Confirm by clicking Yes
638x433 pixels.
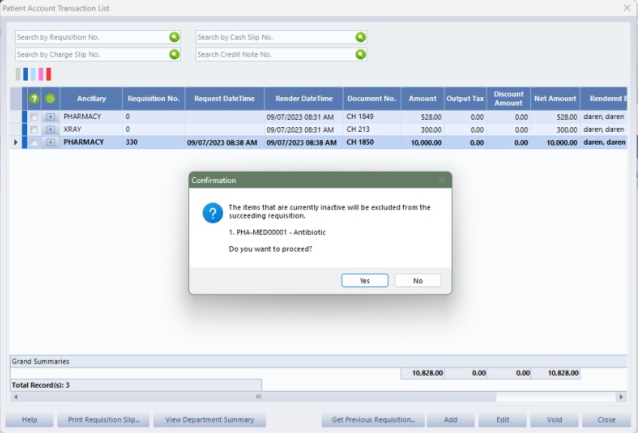(x=365, y=281)
